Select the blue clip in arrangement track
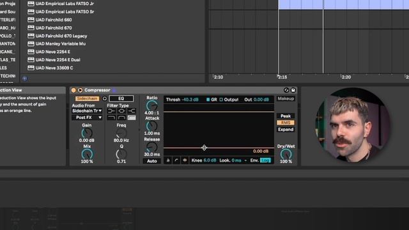The image size is (409, 230). tap(344, 4)
